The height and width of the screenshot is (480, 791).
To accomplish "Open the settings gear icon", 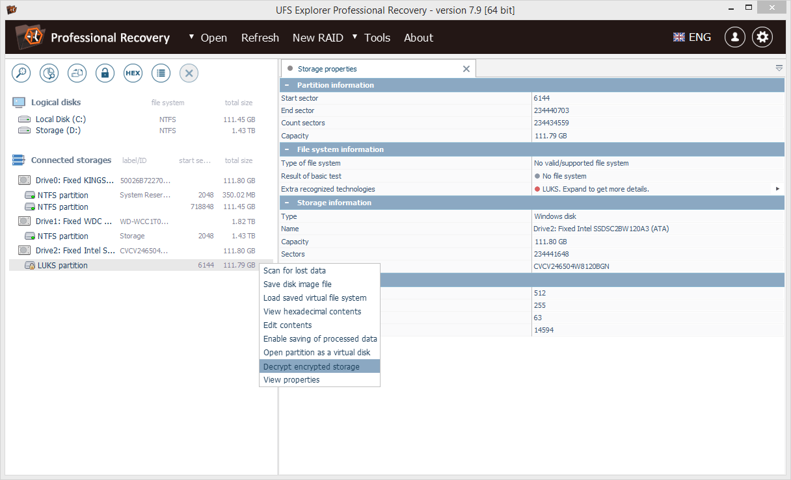I will 762,37.
